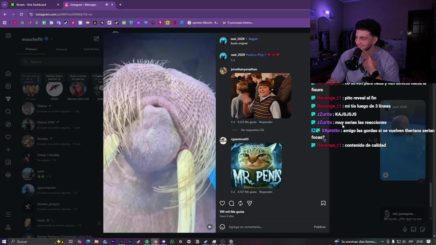The width and height of the screenshot is (436, 245).
Task: Reply to jonathanyanathan's comment via Responder
Action: [266, 122]
